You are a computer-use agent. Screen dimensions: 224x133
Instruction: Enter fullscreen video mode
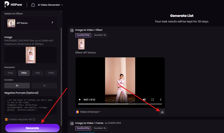[x=153, y=100]
